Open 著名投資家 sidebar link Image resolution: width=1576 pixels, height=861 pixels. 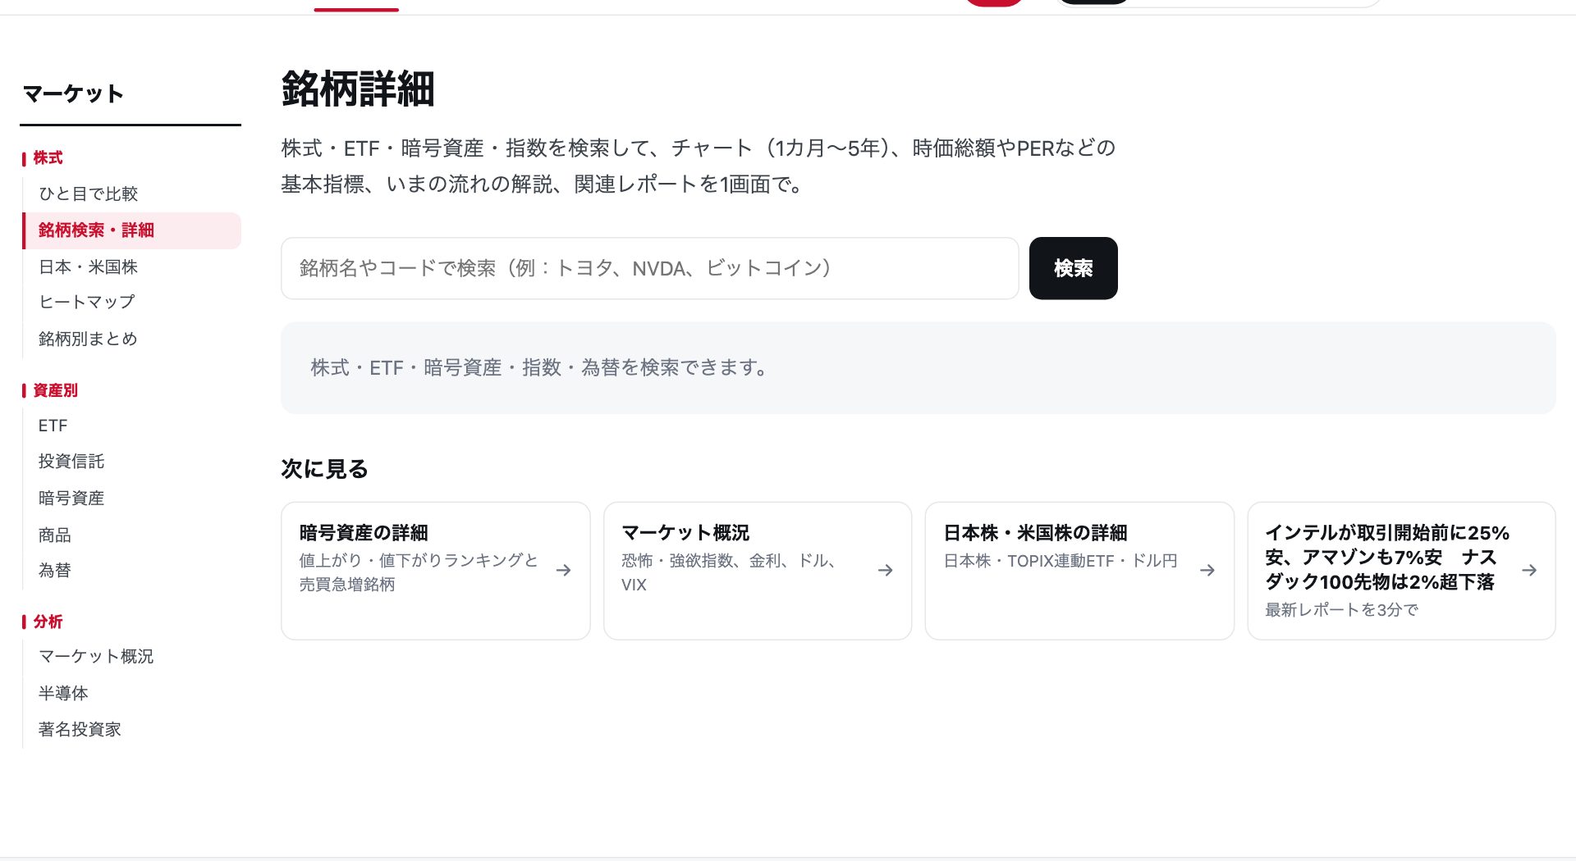(80, 729)
